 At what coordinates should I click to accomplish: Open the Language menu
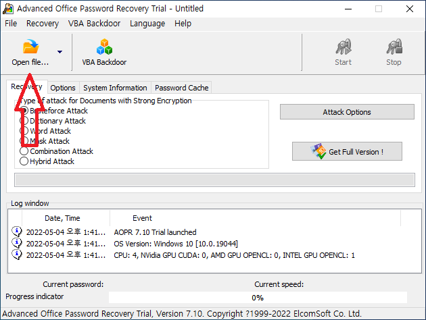coord(147,23)
